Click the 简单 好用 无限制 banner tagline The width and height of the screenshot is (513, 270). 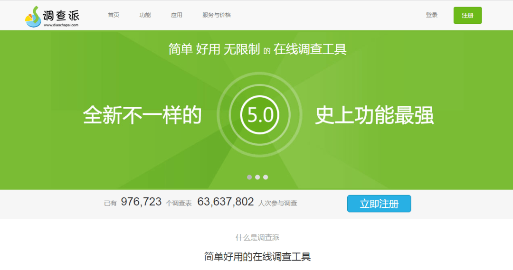(x=214, y=49)
